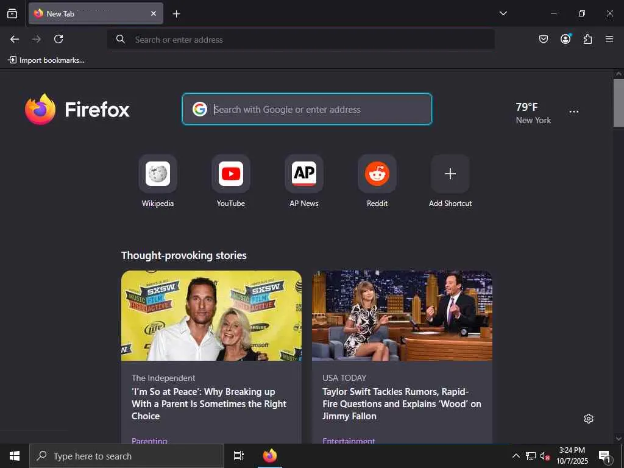Image resolution: width=624 pixels, height=468 pixels.
Task: Open the Action Center notifications icon
Action: [605, 456]
